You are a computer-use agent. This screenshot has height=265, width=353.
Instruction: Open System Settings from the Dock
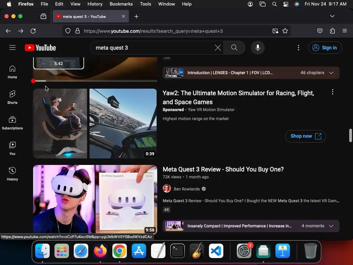point(244,251)
